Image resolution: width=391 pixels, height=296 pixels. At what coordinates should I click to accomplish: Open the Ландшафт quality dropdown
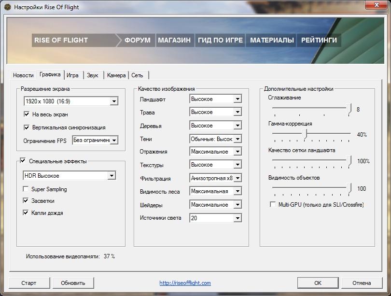pos(215,99)
